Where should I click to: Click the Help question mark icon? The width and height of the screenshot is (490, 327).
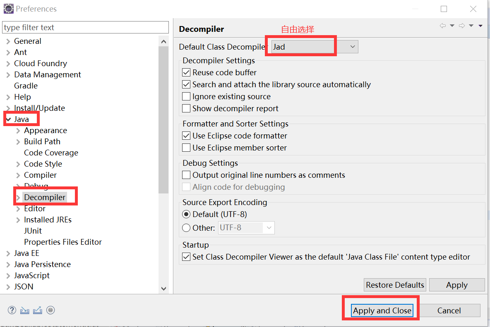coord(12,310)
